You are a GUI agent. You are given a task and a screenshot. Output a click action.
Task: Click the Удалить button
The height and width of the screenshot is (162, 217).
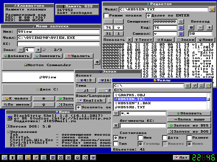(x=79, y=56)
